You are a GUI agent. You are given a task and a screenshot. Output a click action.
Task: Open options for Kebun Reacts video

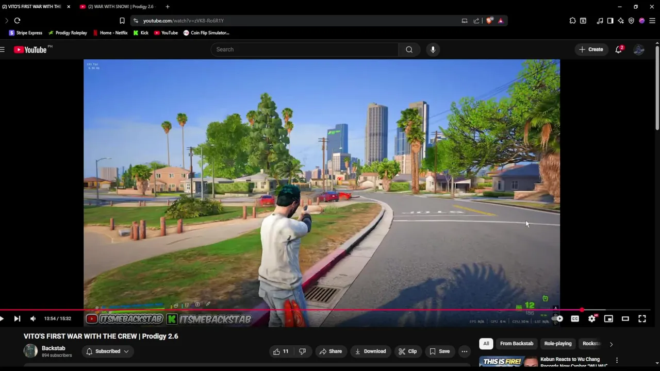pos(617,361)
